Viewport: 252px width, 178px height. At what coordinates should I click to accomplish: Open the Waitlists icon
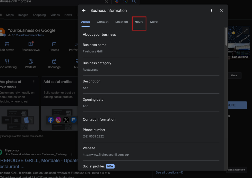tap(30, 61)
